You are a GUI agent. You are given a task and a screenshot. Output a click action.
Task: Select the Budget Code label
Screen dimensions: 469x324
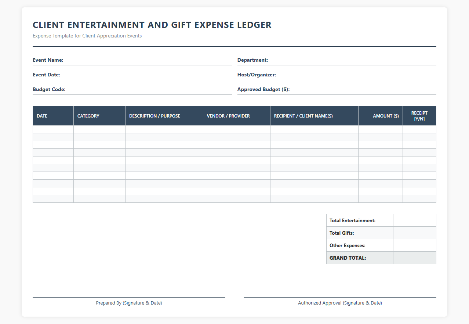(x=49, y=89)
